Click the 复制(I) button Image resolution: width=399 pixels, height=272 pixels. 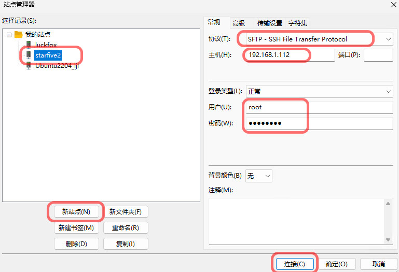(x=126, y=244)
